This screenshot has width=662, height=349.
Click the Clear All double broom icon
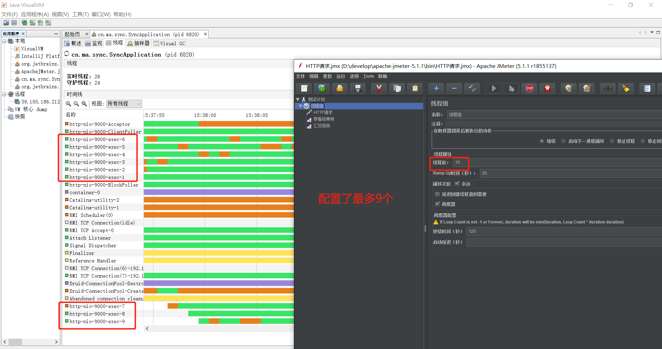[586, 89]
